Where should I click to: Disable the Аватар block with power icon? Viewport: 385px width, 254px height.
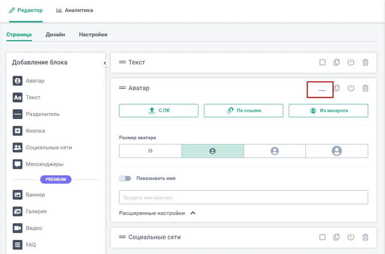point(351,88)
